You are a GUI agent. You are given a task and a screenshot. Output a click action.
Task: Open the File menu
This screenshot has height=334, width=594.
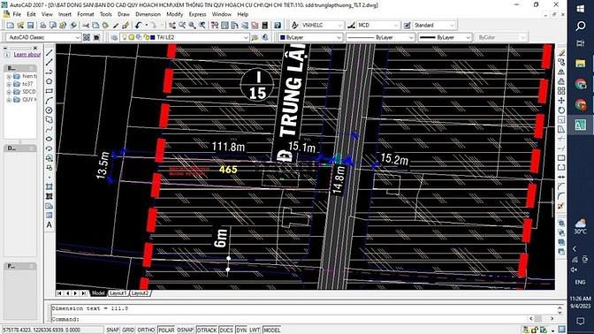(x=17, y=14)
